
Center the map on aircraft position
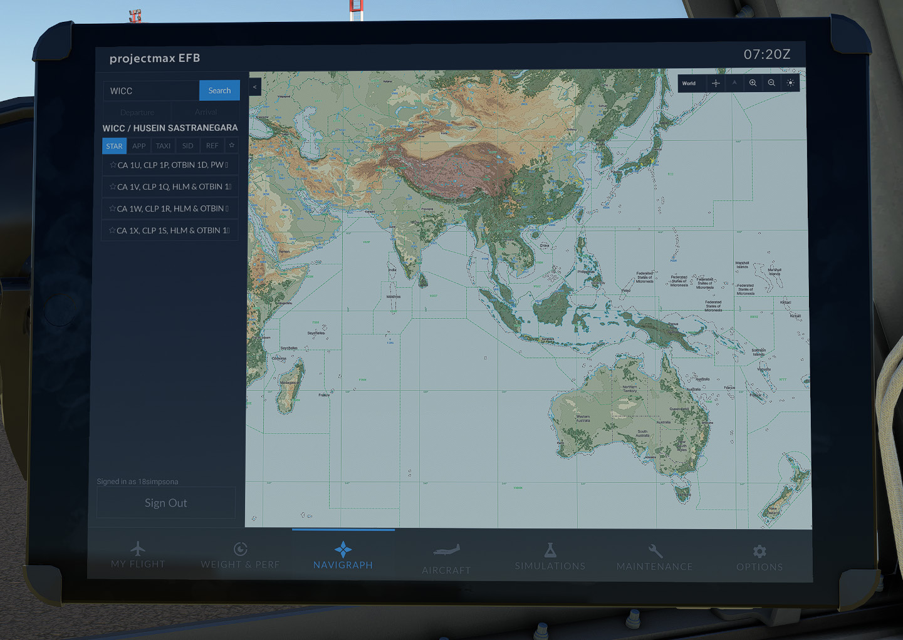pyautogui.click(x=716, y=83)
